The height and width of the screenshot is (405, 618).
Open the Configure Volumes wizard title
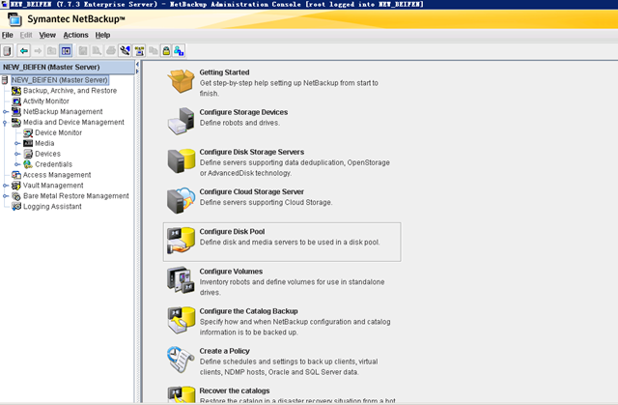tap(231, 272)
